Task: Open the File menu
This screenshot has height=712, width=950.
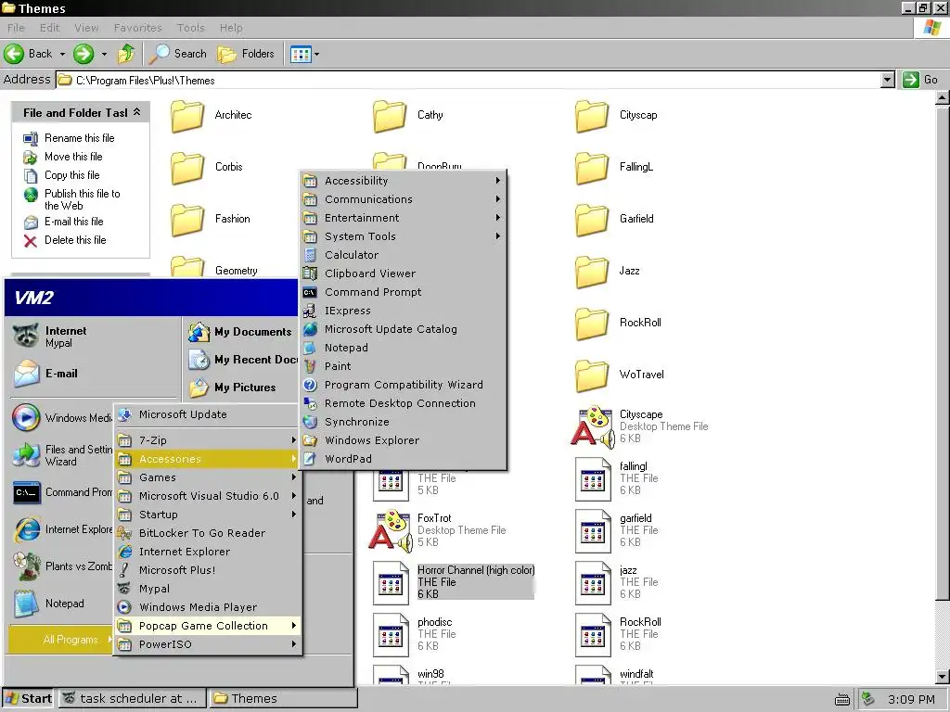Action: pyautogui.click(x=16, y=28)
